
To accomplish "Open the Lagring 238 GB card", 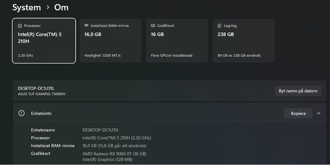I will click(243, 41).
